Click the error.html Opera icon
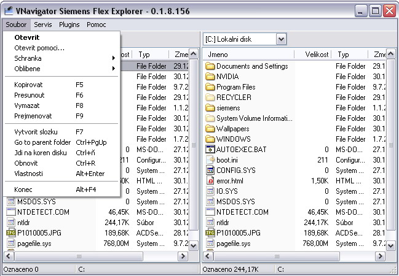 click(210, 181)
